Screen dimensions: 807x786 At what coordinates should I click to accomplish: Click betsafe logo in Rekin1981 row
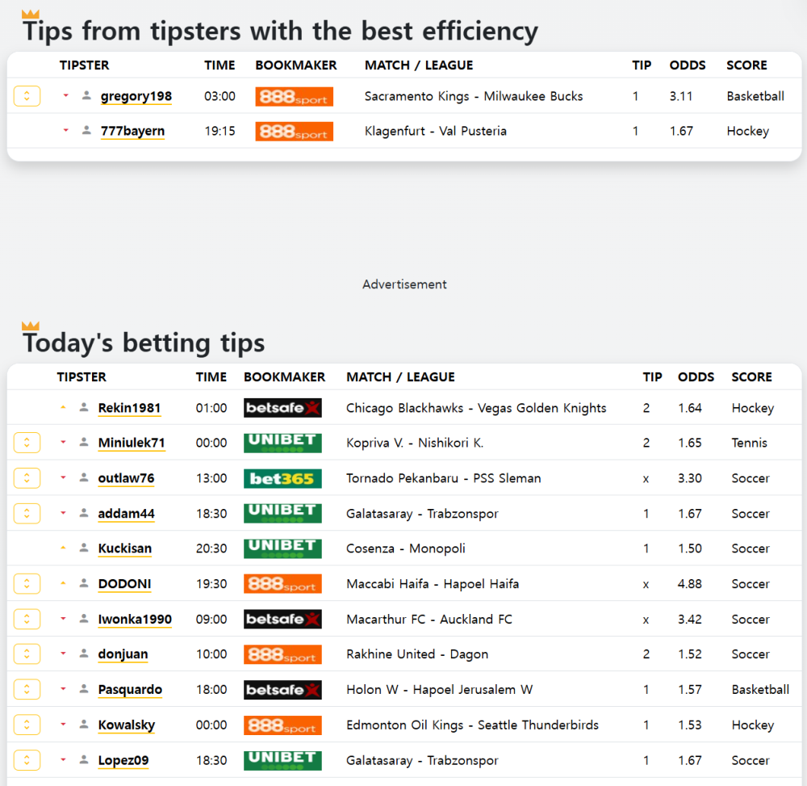[x=282, y=408]
